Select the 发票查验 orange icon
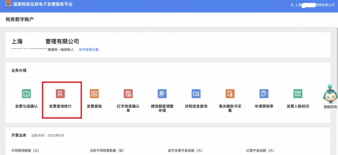 94,93
